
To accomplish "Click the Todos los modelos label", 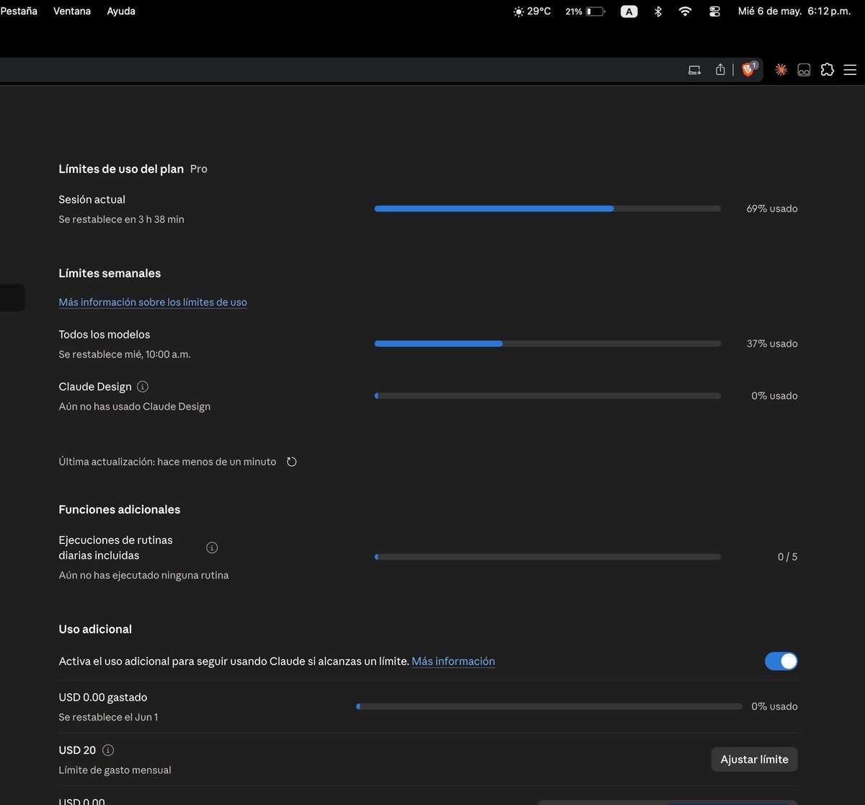I will [105, 335].
